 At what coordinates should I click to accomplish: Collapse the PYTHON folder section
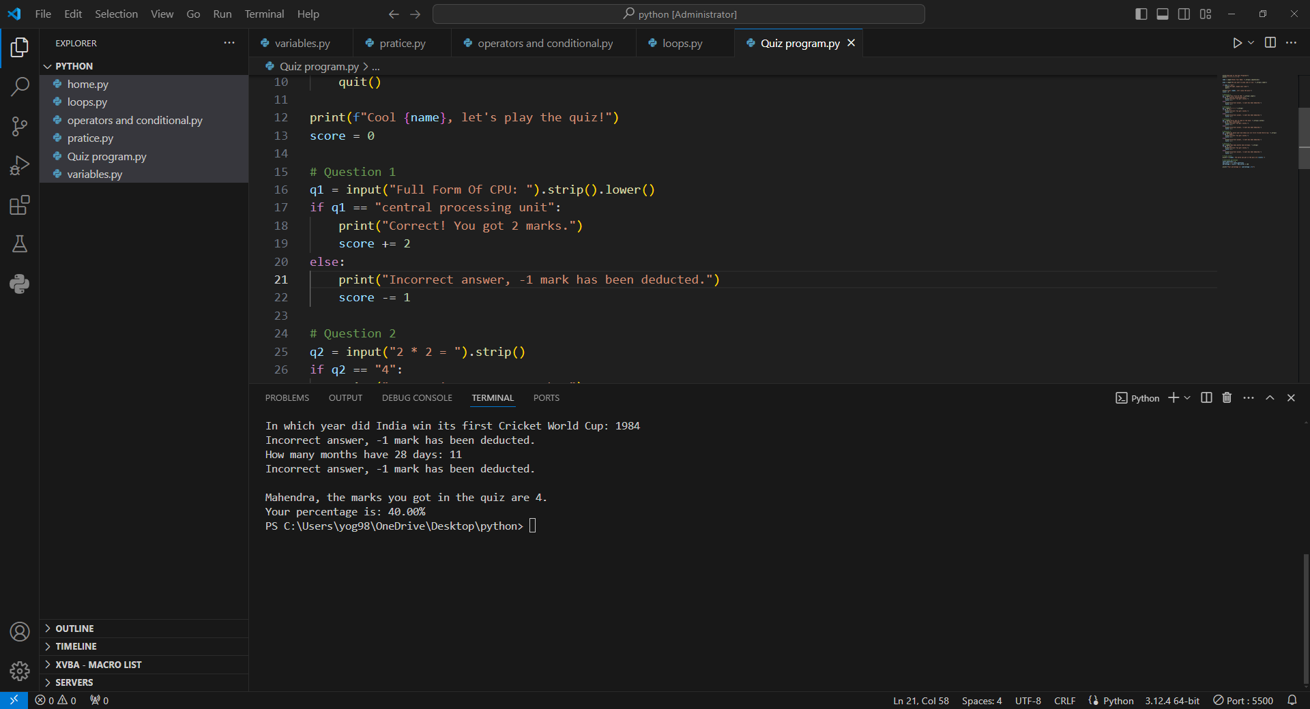[x=144, y=66]
